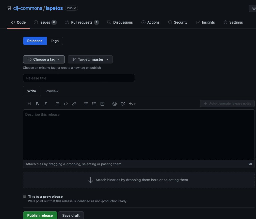Switch to the Tags view
This screenshot has height=219, width=256.
click(55, 41)
